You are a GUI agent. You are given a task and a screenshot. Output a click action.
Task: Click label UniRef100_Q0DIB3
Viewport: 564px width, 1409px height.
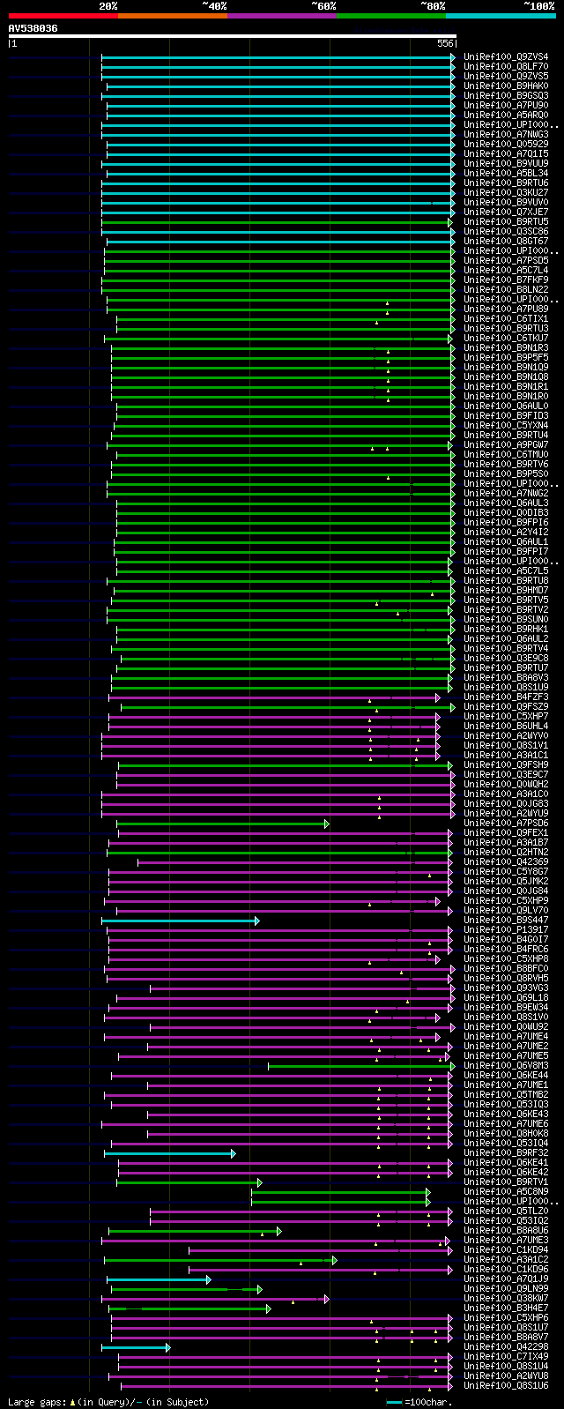coord(506,513)
